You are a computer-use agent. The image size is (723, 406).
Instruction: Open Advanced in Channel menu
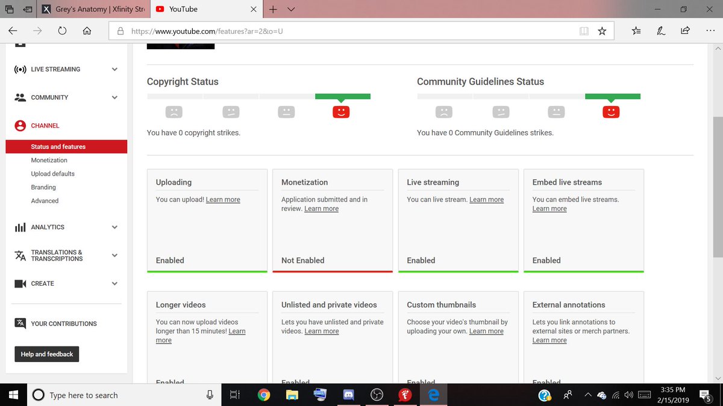coord(45,201)
